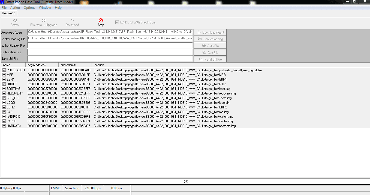Uncheck the SEC_RO partition checkbox
This screenshot has height=195, width=370.
(x=4, y=98)
